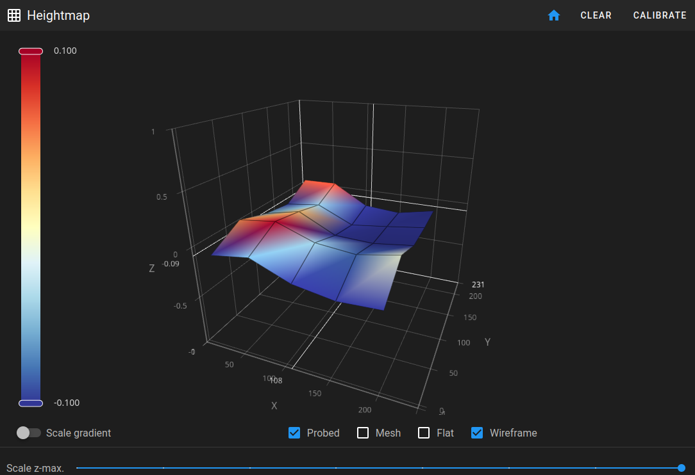The width and height of the screenshot is (695, 475).
Task: Click the CALIBRATE button
Action: 660,15
